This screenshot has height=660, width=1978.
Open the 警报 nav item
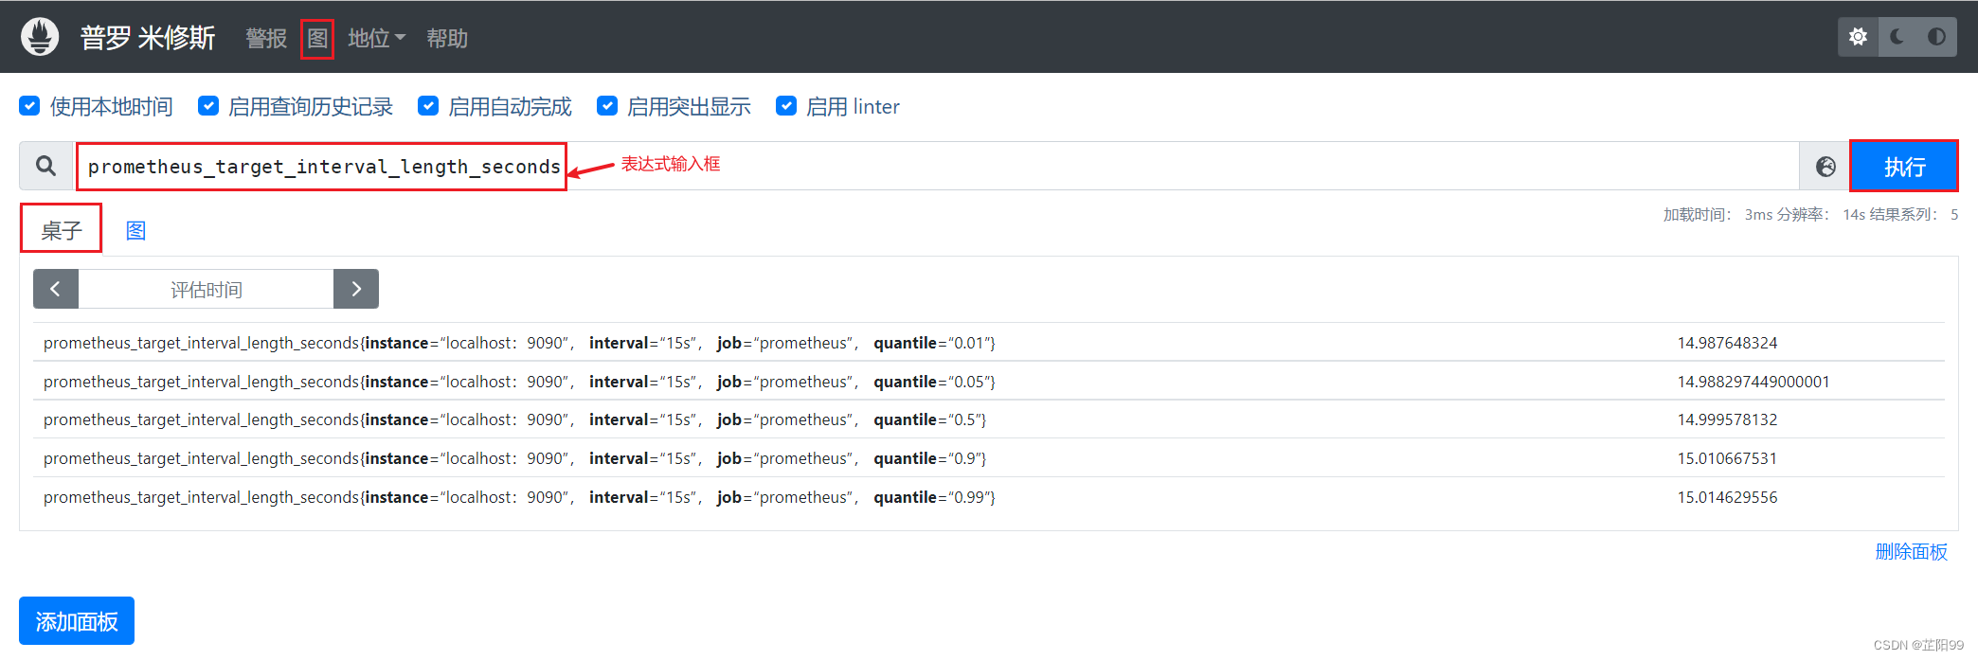(266, 38)
